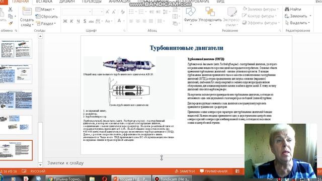The height and width of the screenshot is (181, 322).
Task: Expand the Раздел section dropdown
Action: coord(46,24)
